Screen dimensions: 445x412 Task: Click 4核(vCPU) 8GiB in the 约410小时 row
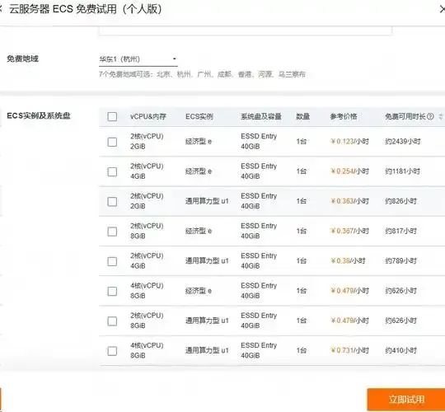point(147,350)
